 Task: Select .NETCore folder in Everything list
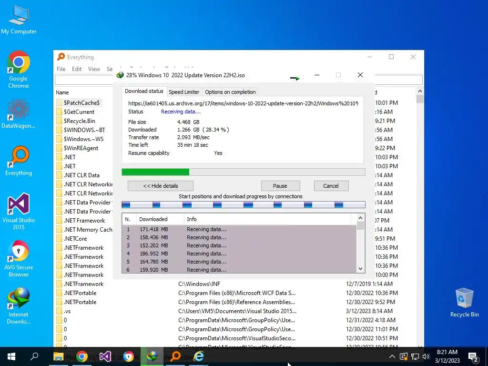click(75, 239)
